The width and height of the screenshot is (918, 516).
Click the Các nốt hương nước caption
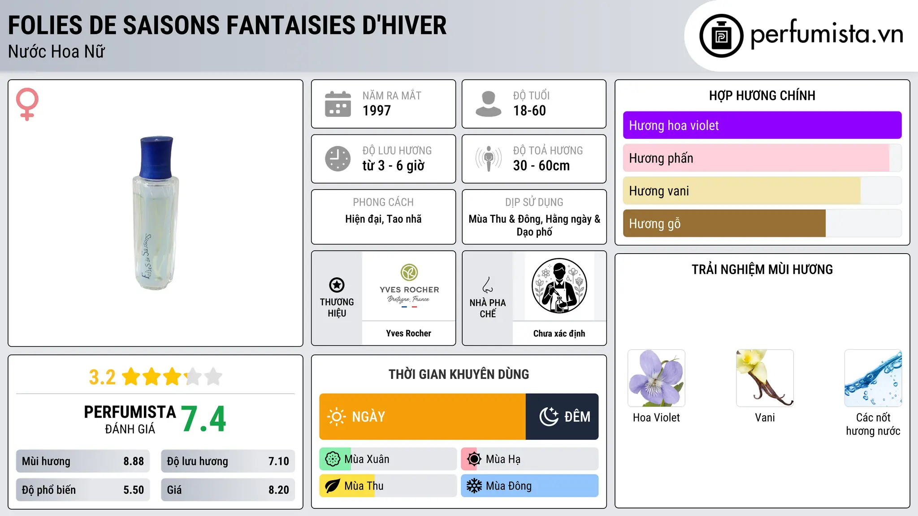(x=873, y=424)
